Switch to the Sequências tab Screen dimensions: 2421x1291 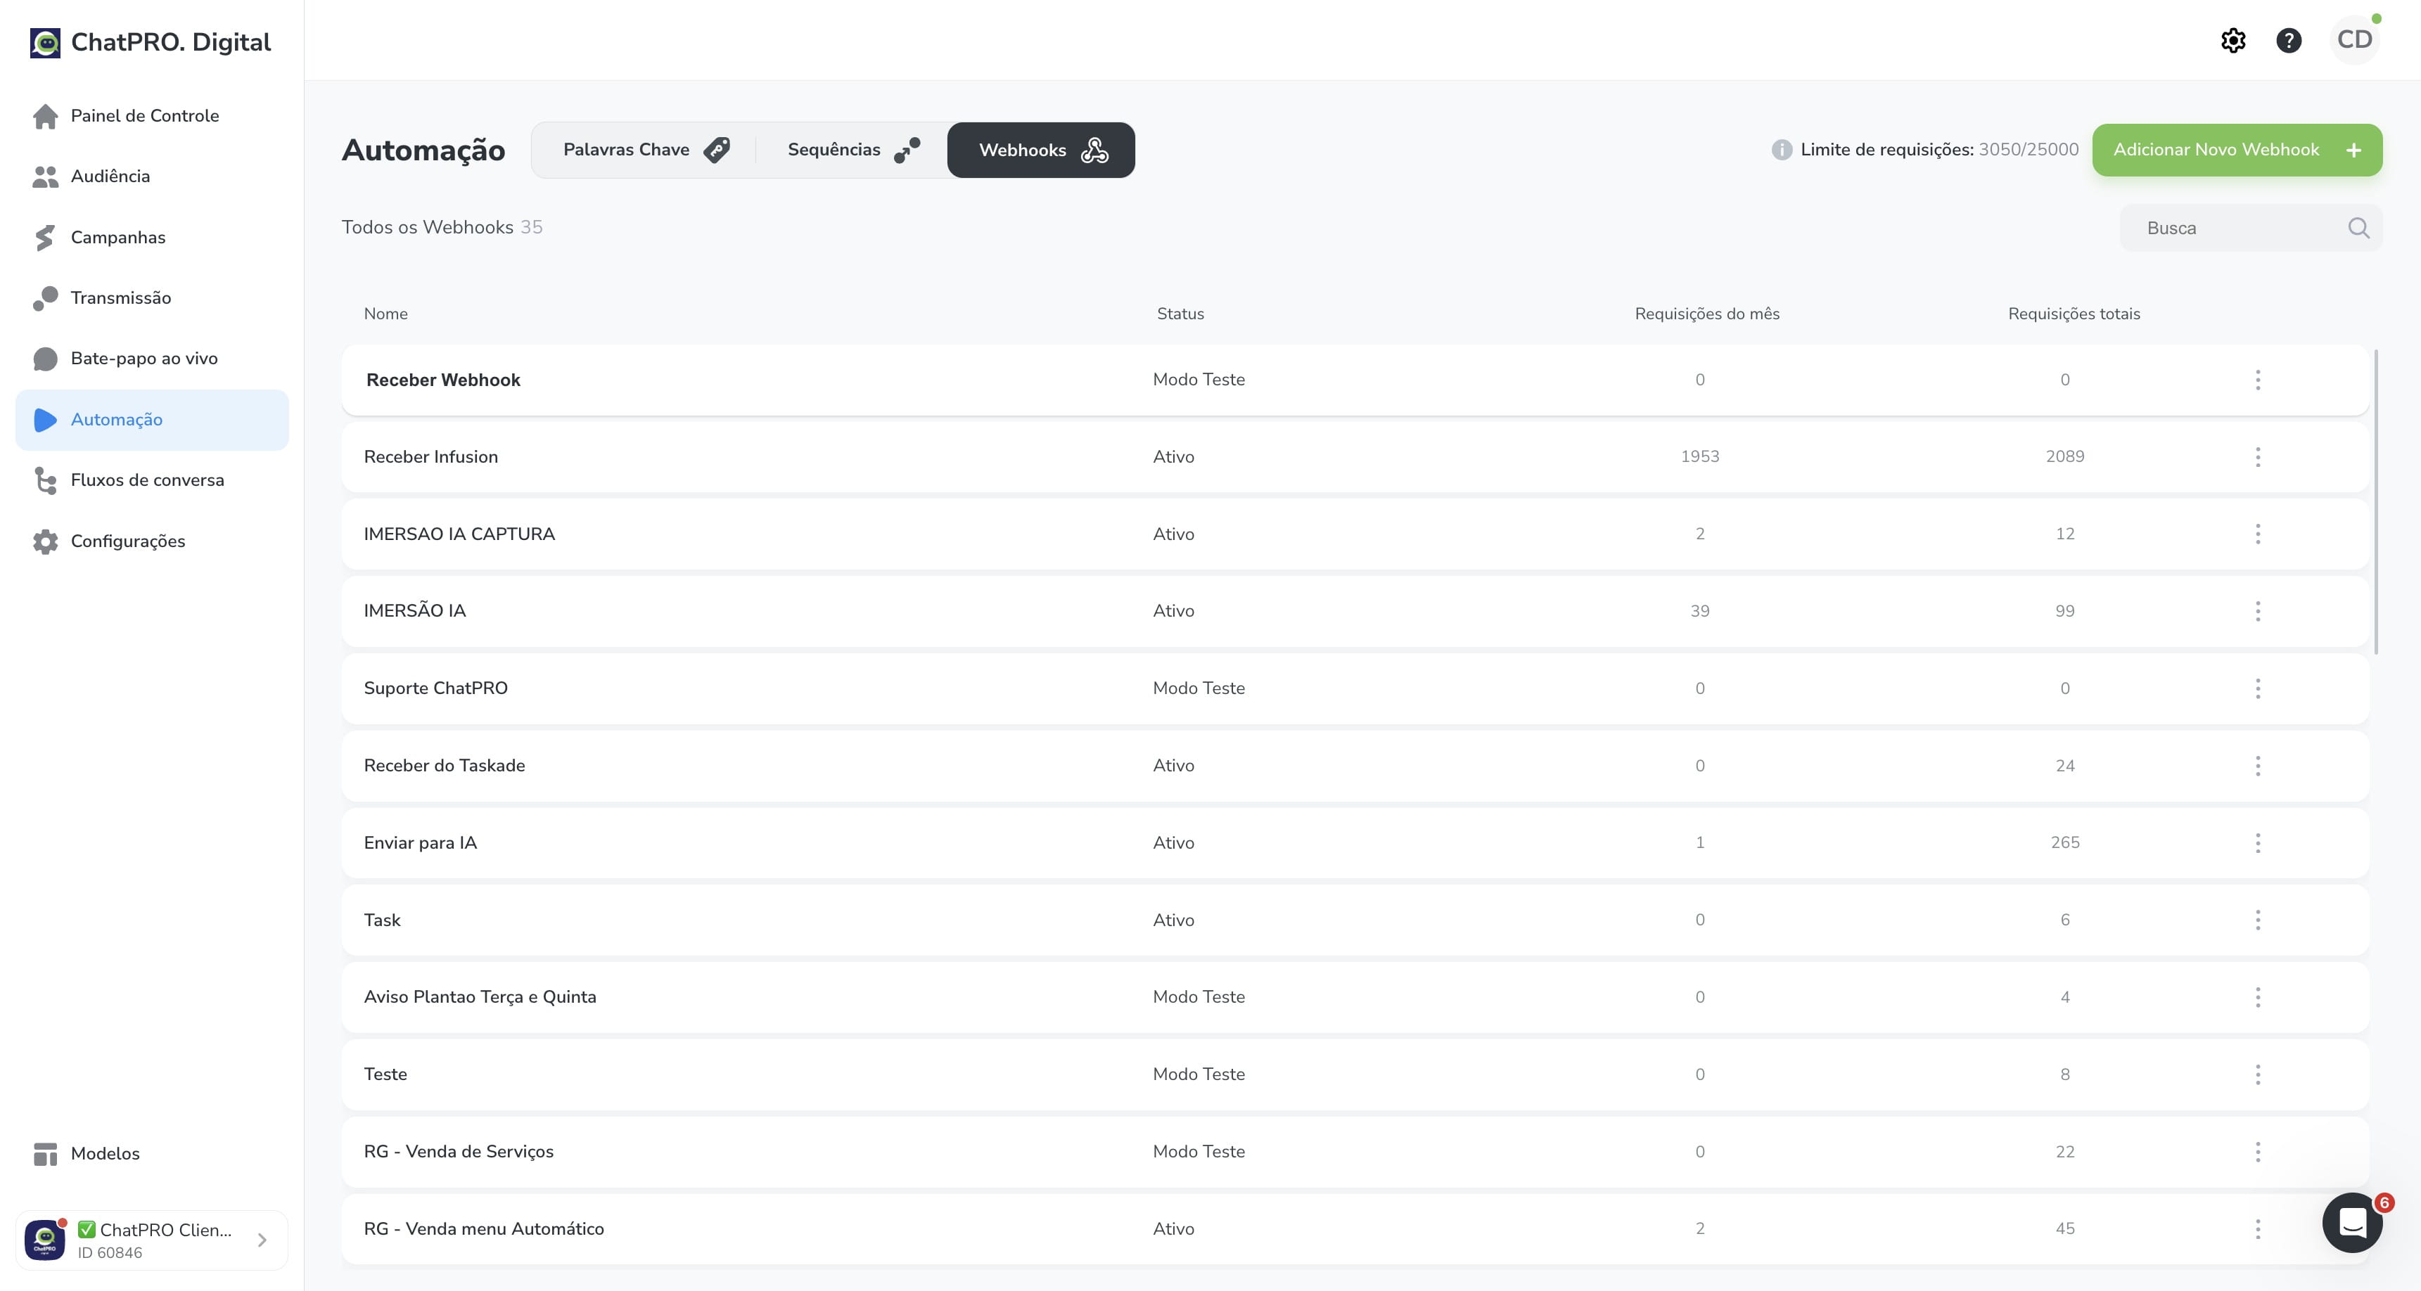pyautogui.click(x=852, y=150)
